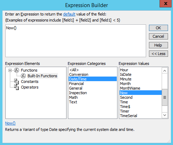Choose the Conversion category
This screenshot has height=145, width=173.
tap(93, 74)
